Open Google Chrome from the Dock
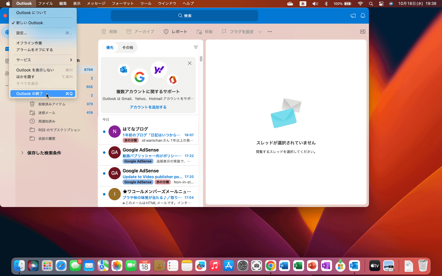442x276 pixels. click(270, 266)
